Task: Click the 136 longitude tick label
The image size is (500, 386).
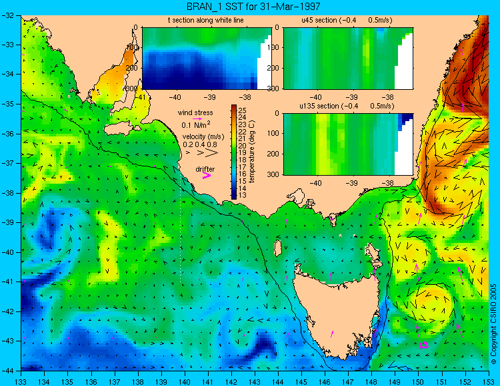Action: click(91, 382)
